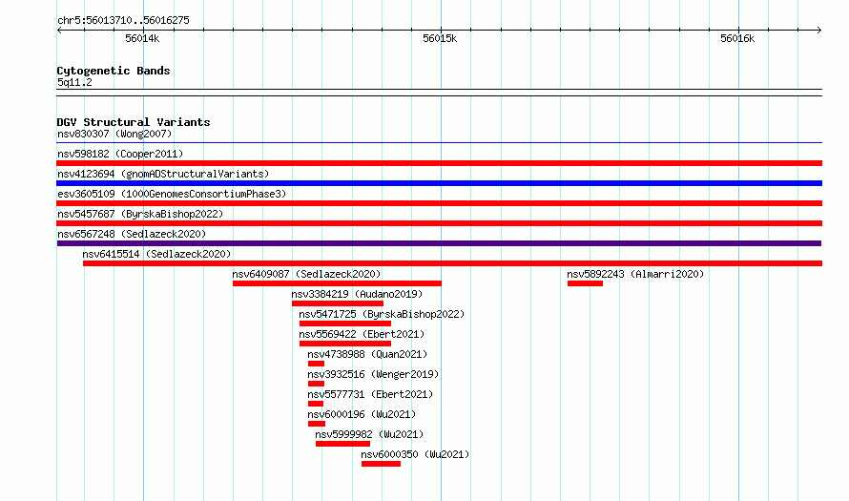Click the 56014k ruler position label
This screenshot has height=501, width=849.
[142, 38]
